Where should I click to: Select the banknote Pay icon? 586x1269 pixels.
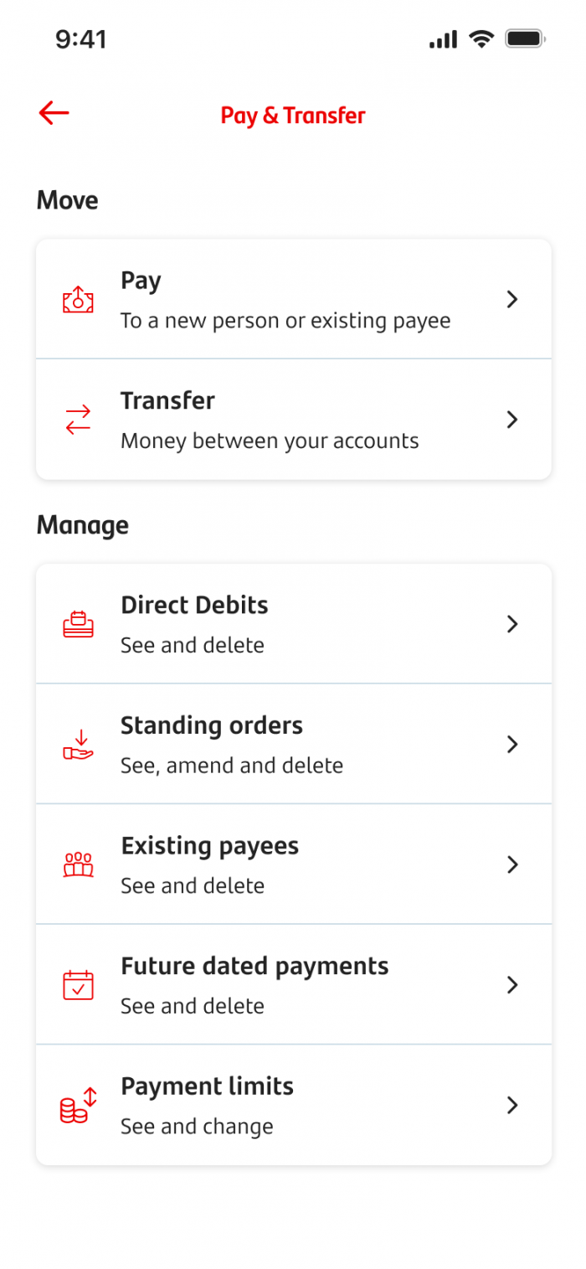pos(77,299)
